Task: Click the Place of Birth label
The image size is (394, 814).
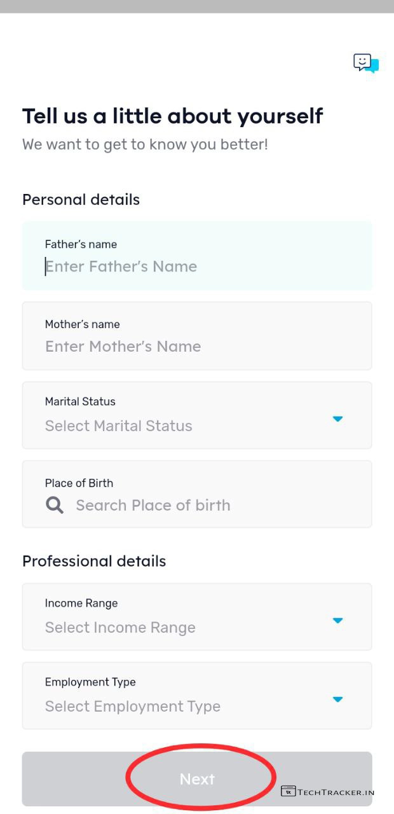Action: [x=79, y=483]
